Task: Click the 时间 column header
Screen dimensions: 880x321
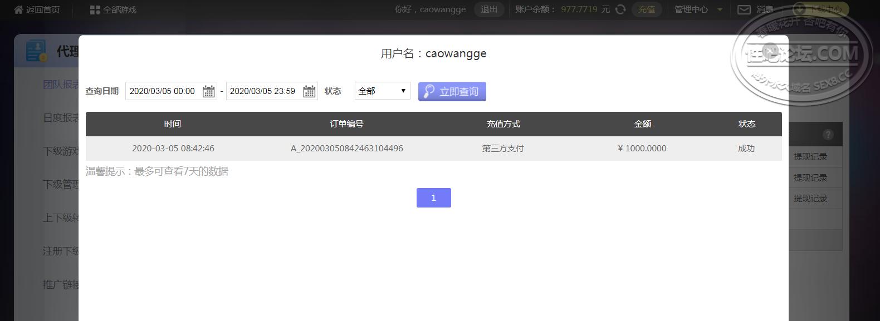Action: click(x=173, y=124)
